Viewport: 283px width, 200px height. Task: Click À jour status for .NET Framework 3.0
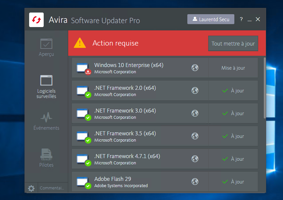(233, 114)
